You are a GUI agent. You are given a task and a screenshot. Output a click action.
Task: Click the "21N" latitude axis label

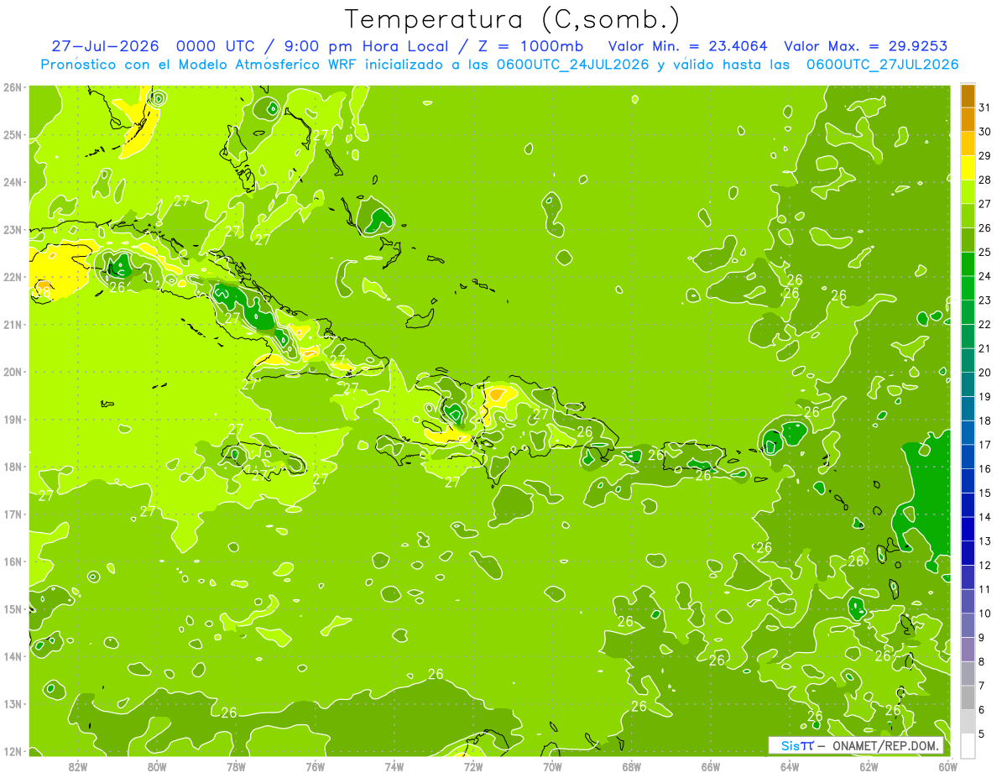pos(13,325)
